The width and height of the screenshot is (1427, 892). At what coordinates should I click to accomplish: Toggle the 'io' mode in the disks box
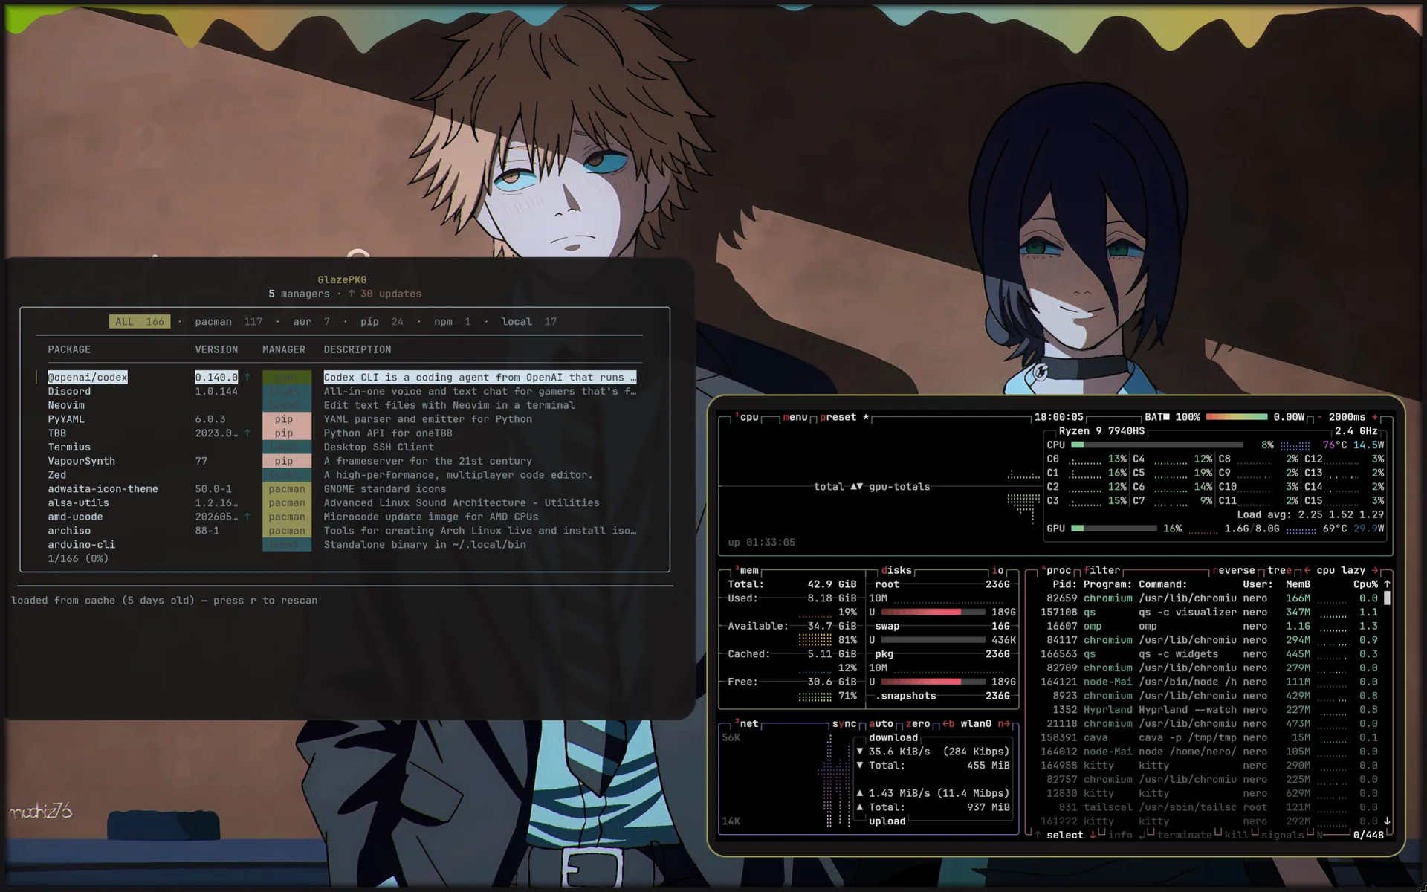997,570
